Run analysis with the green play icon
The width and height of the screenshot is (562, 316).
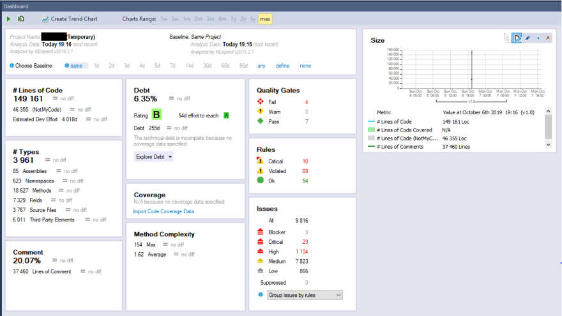[x=8, y=19]
